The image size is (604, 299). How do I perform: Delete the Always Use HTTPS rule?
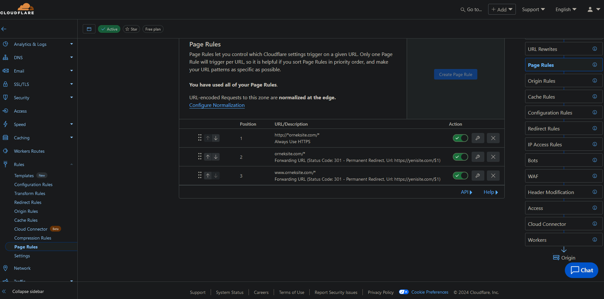click(493, 138)
